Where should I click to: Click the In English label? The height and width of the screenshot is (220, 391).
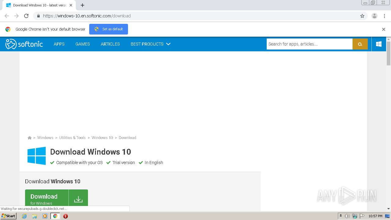coord(154,163)
